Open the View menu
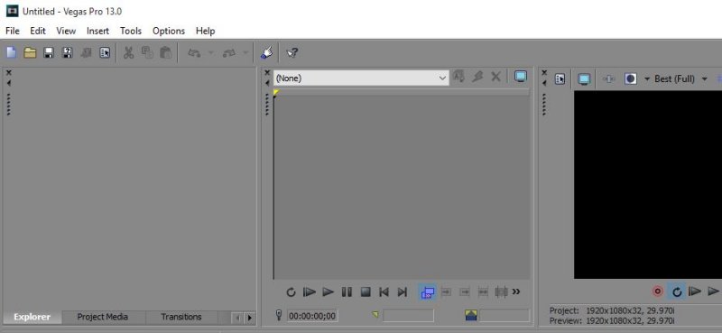This screenshot has height=333, width=722. pyautogui.click(x=66, y=31)
